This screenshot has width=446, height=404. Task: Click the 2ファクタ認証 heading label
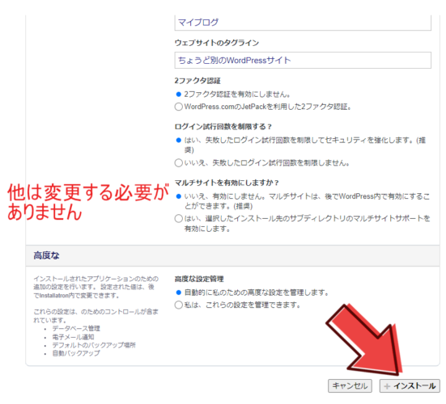coord(198,81)
